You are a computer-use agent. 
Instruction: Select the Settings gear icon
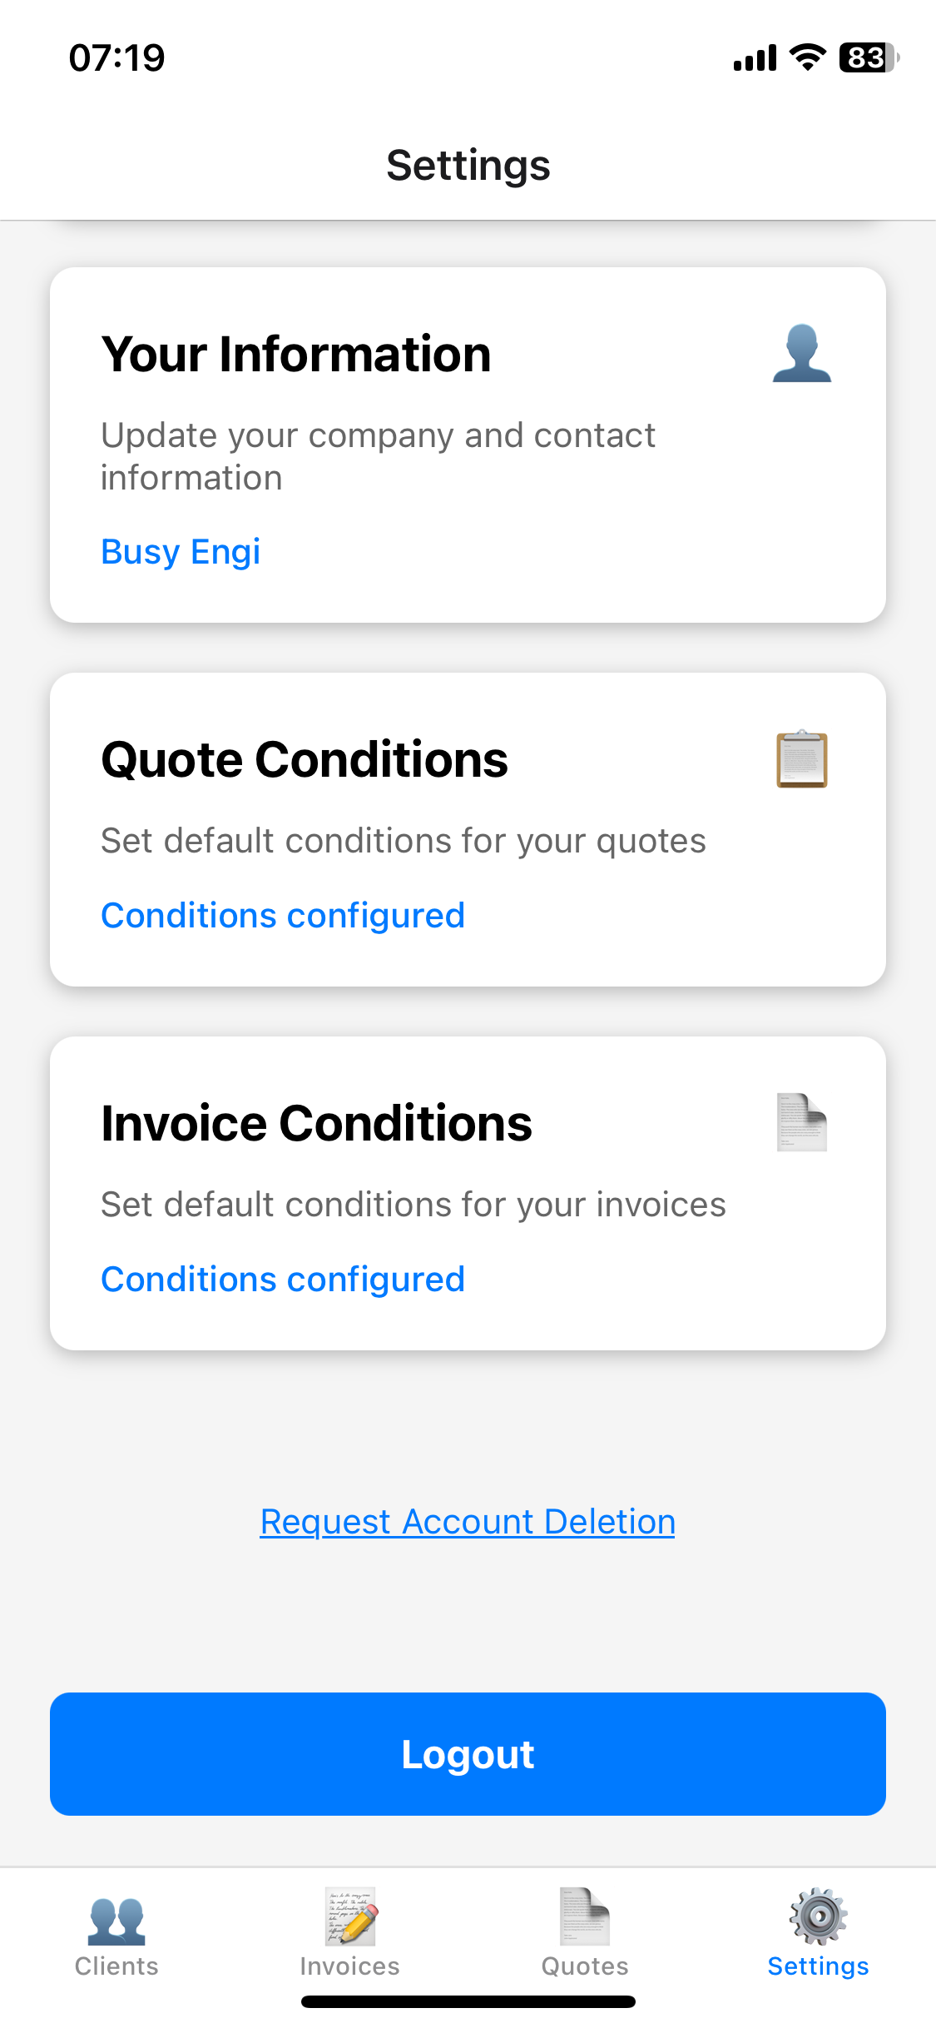coord(819,1916)
